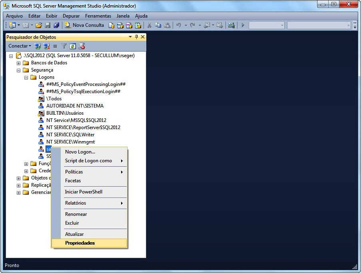The height and width of the screenshot is (273, 361).
Task: Click the green refresh icon in Object Explorer
Action: tap(73, 46)
